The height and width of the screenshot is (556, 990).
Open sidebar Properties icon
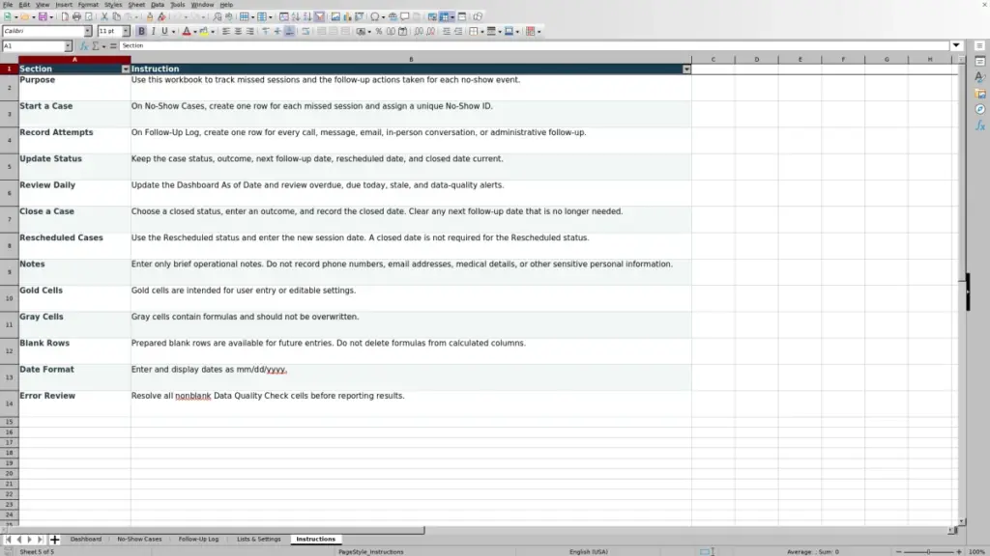pos(980,61)
